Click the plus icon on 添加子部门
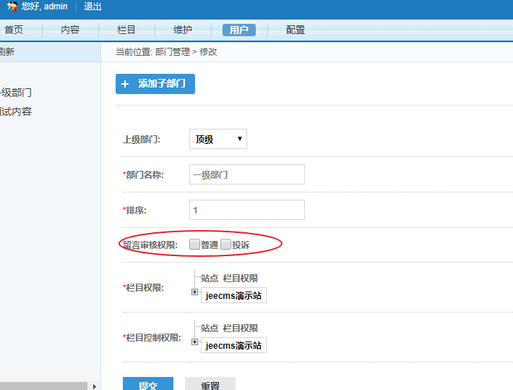Image resolution: width=513 pixels, height=390 pixels. [x=125, y=84]
